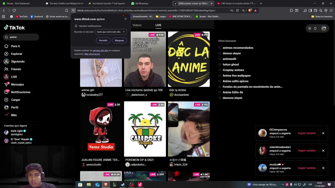Click the get app phone icon
This screenshot has width=335, height=188.
coord(315,28)
